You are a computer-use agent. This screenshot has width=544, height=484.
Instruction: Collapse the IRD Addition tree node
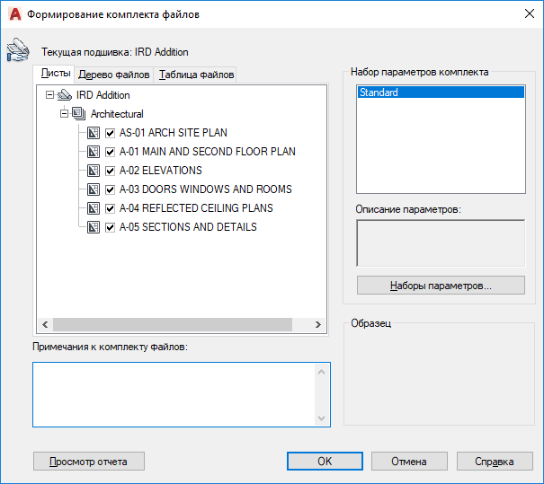[49, 95]
